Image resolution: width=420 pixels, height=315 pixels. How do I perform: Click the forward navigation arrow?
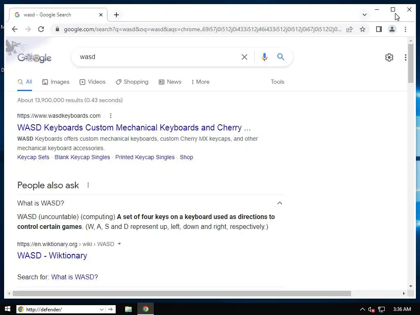(28, 29)
